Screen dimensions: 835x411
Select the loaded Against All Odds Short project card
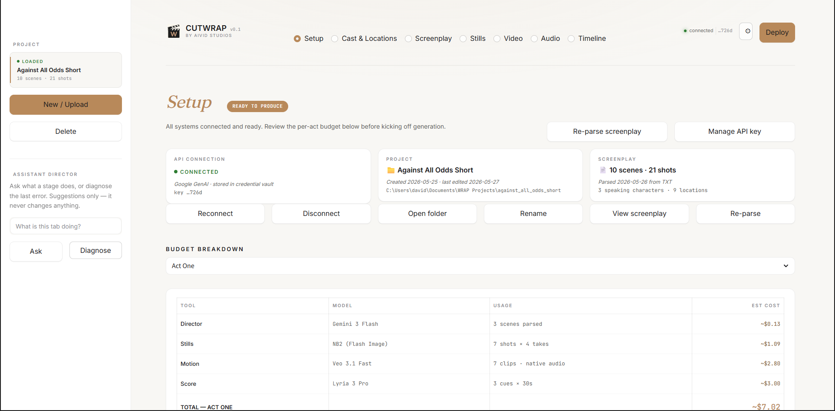coord(66,70)
